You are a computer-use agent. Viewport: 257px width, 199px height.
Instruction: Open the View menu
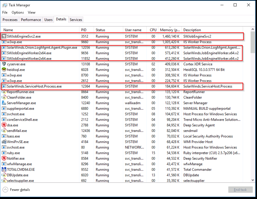(32, 12)
